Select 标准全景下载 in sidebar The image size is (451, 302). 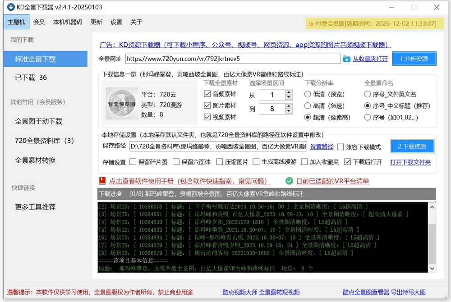(46, 59)
